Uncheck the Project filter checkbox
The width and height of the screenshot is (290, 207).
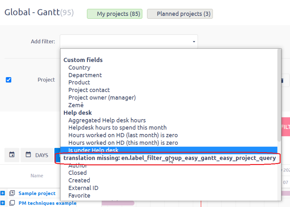(8, 80)
